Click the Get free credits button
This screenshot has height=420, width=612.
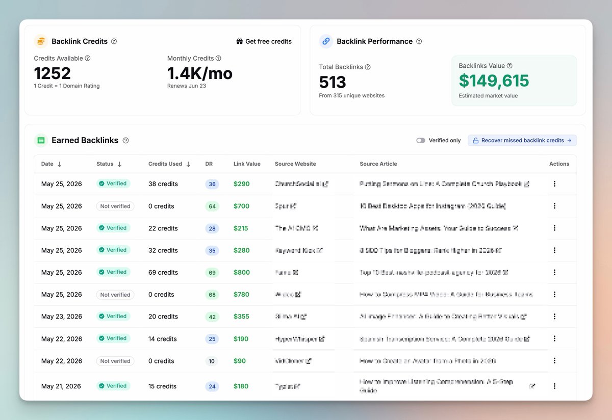click(264, 41)
